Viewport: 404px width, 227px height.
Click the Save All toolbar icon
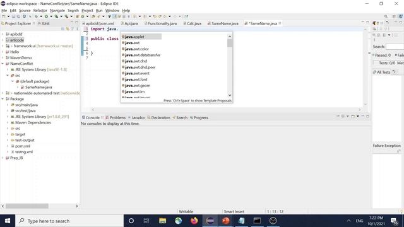click(18, 16)
